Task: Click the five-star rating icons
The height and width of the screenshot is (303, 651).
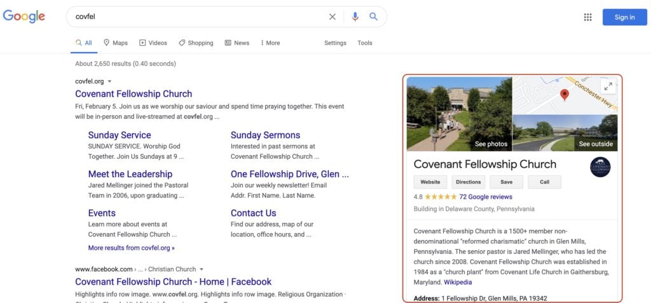Action: [441, 197]
